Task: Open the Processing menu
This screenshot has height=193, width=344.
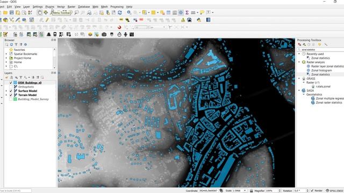Action: coord(117,7)
